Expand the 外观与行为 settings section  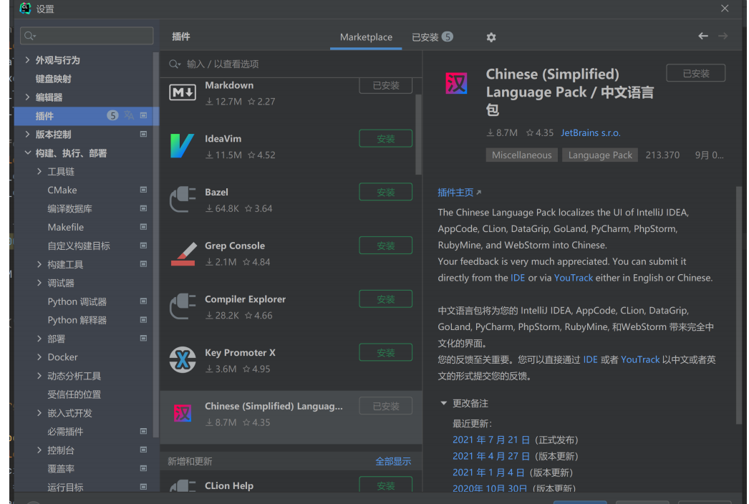pyautogui.click(x=27, y=59)
